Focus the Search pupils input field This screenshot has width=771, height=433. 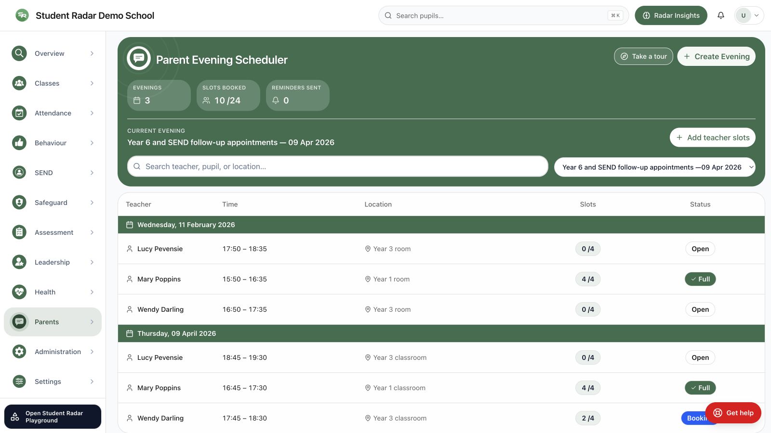(504, 15)
